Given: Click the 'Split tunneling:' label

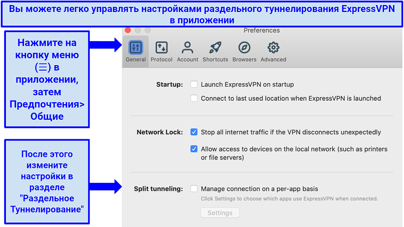Looking at the screenshot, I should click(158, 189).
